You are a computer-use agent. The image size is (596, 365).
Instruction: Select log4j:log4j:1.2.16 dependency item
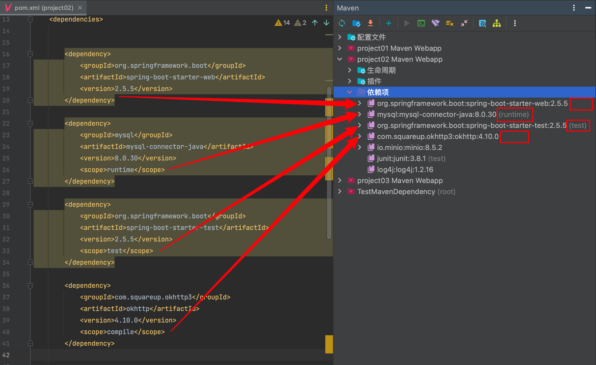click(x=405, y=170)
